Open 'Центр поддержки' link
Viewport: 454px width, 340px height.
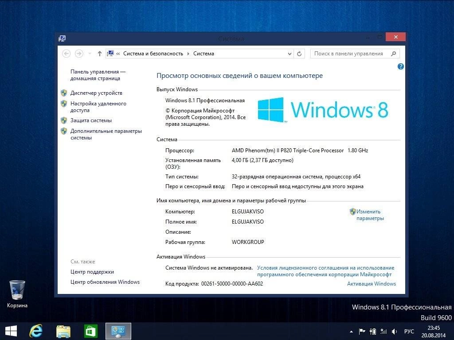92,272
